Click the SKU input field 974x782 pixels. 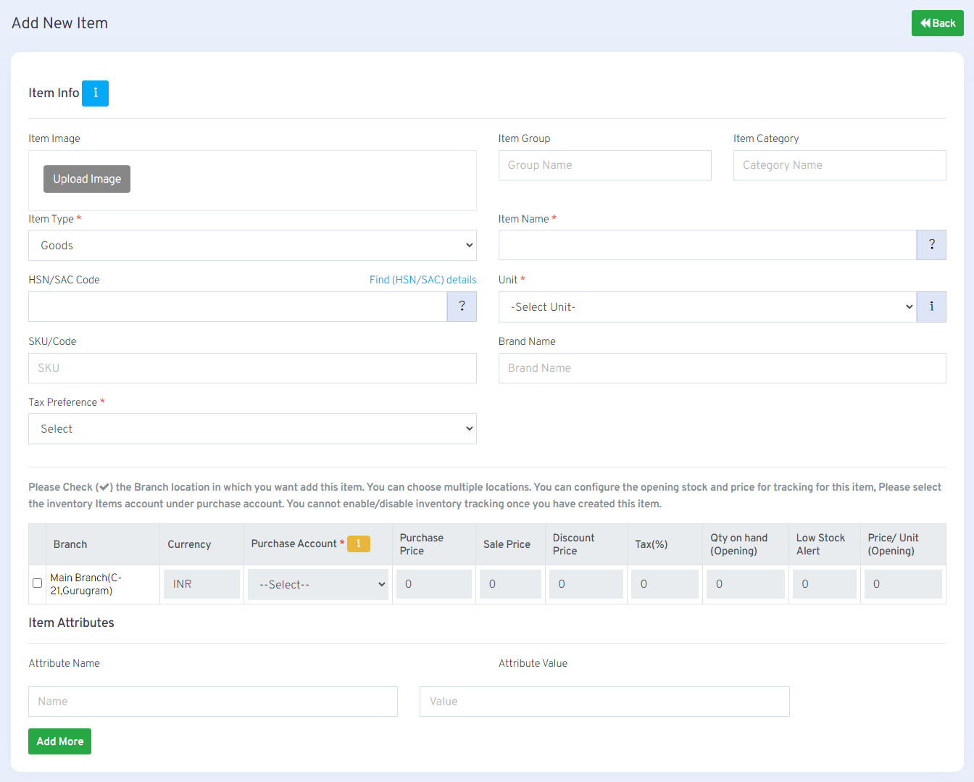(252, 368)
